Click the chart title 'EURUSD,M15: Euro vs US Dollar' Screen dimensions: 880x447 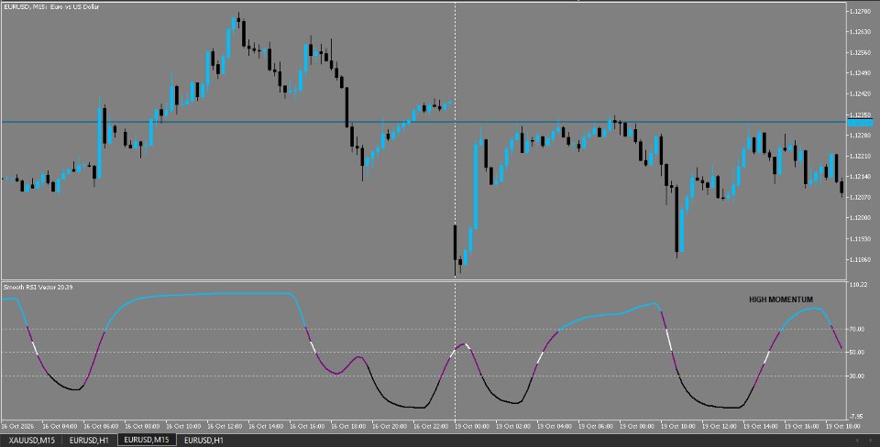51,6
